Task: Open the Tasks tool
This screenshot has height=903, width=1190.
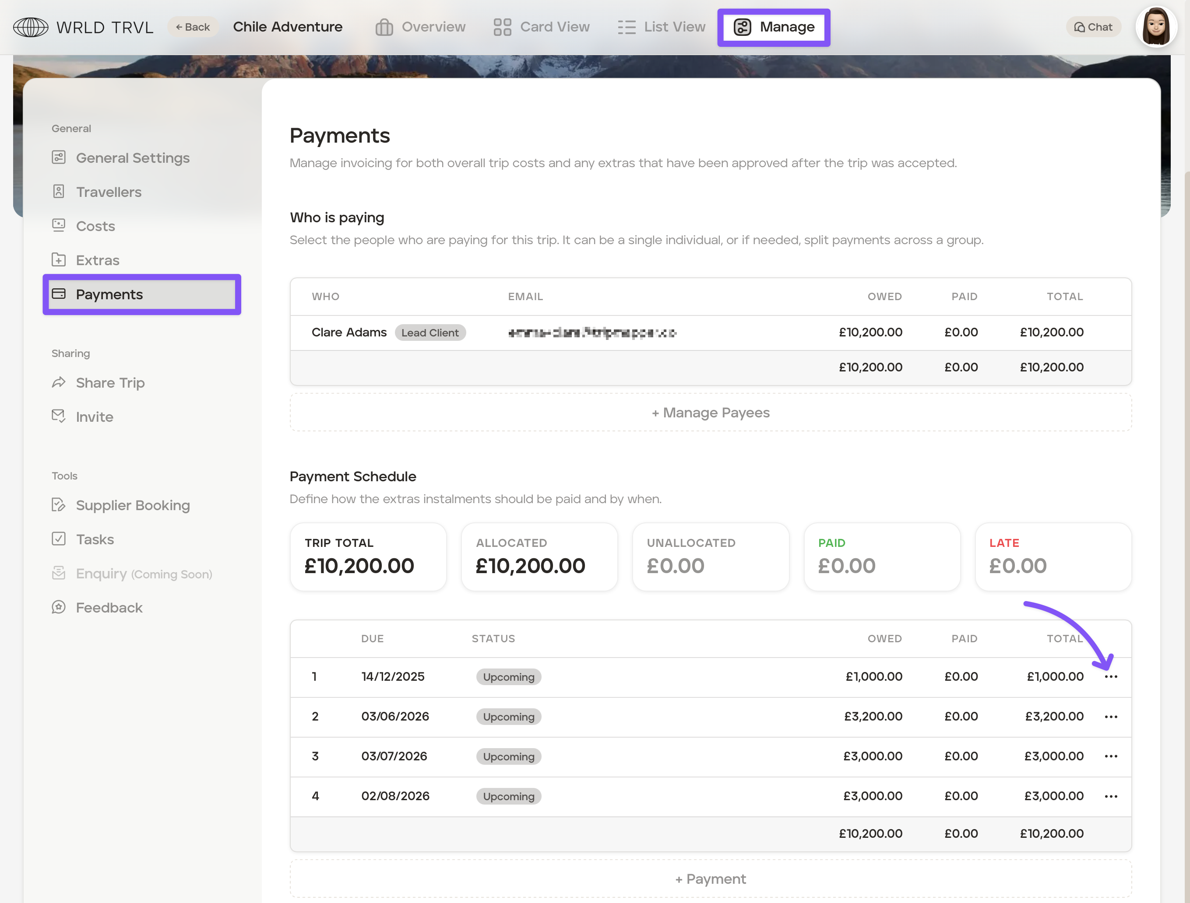Action: pos(95,539)
